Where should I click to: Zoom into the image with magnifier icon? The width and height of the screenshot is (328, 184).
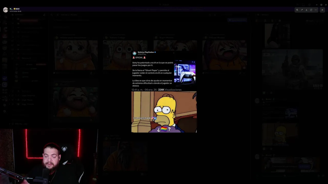click(297, 10)
